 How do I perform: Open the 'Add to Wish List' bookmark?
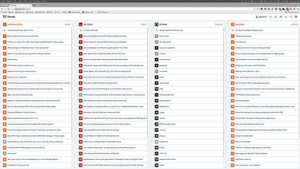pyautogui.click(x=102, y=12)
